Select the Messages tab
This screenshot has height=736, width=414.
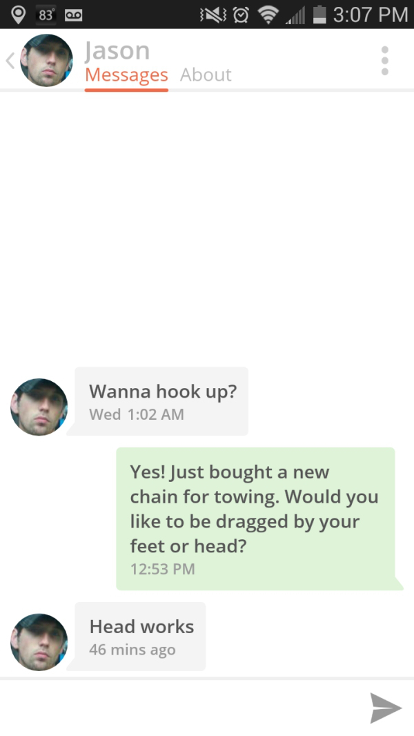pyautogui.click(x=126, y=75)
